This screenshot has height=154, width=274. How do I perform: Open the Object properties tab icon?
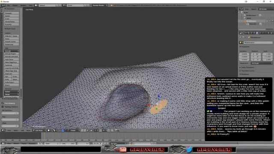click(257, 33)
